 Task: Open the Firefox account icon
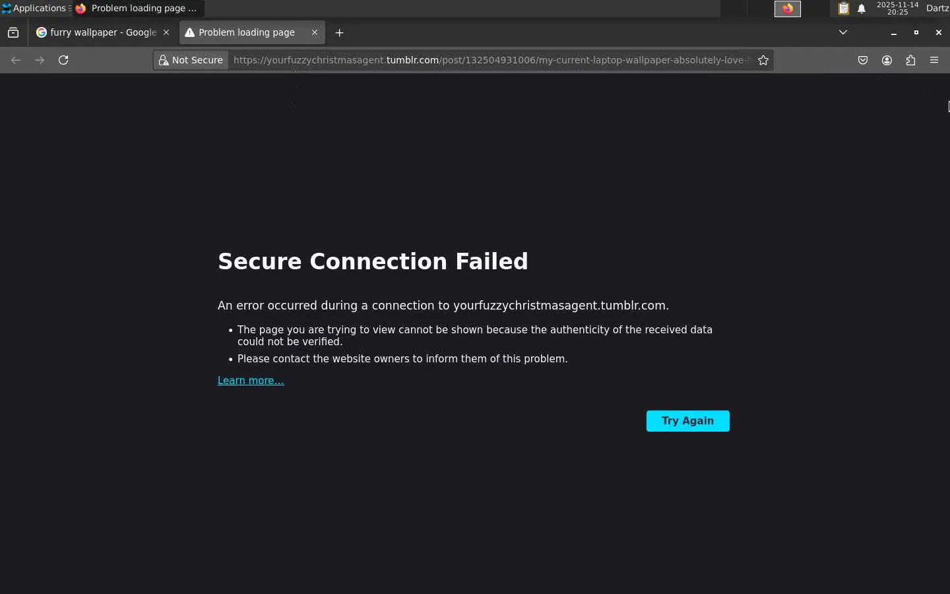click(x=887, y=60)
